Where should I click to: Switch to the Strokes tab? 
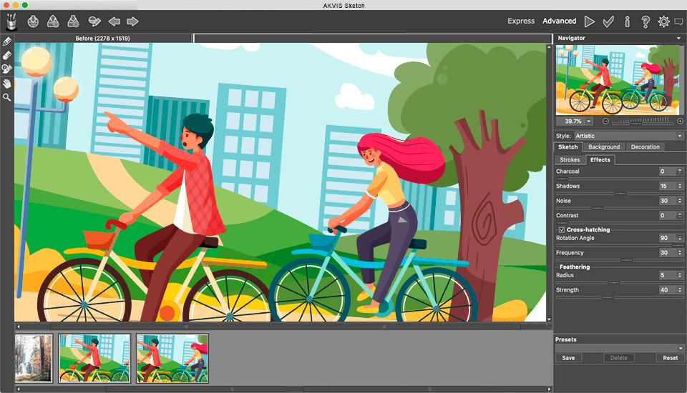(570, 160)
